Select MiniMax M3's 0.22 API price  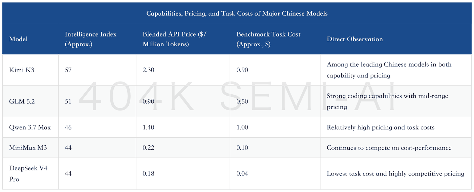click(x=148, y=148)
